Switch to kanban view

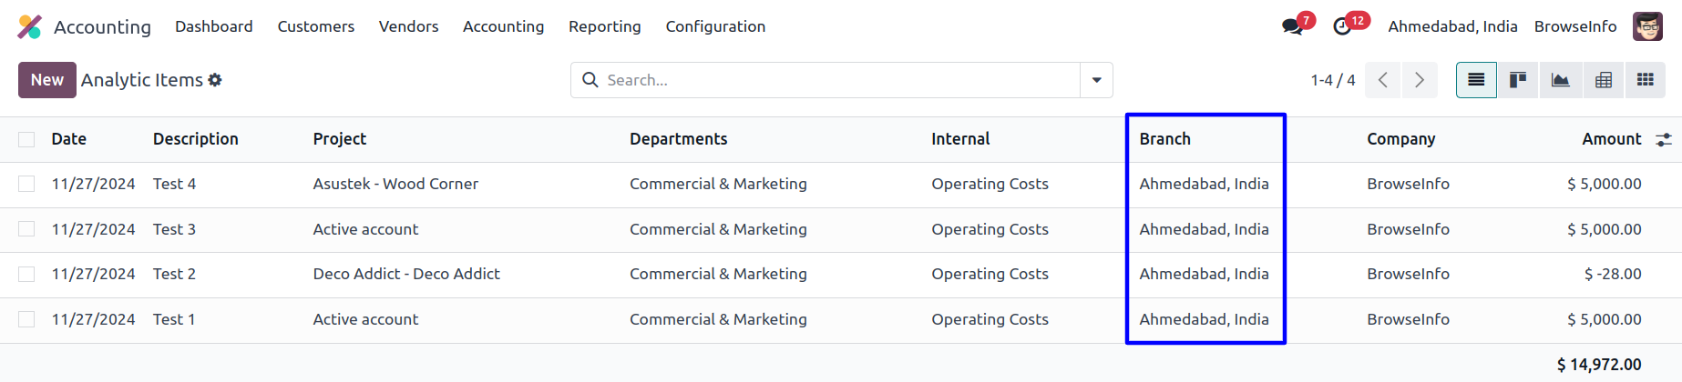[x=1518, y=80]
